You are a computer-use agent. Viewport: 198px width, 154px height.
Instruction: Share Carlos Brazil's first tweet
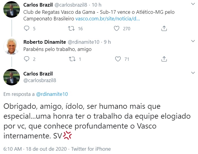coord(164,29)
